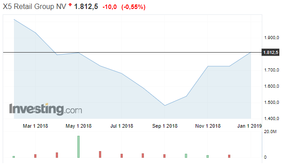Screen dimensions: 287x165
Task: Click the red volume bar below Sep 2018
Action: 165,156
